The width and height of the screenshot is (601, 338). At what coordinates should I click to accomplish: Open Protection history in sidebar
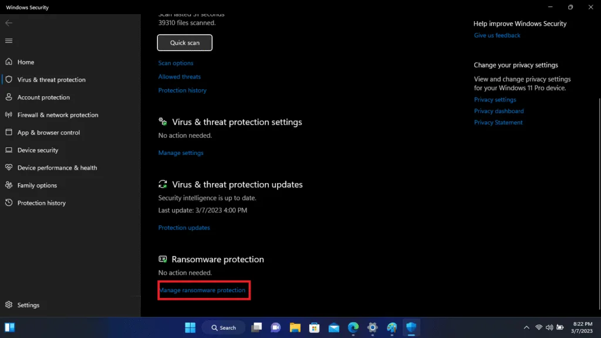click(42, 203)
